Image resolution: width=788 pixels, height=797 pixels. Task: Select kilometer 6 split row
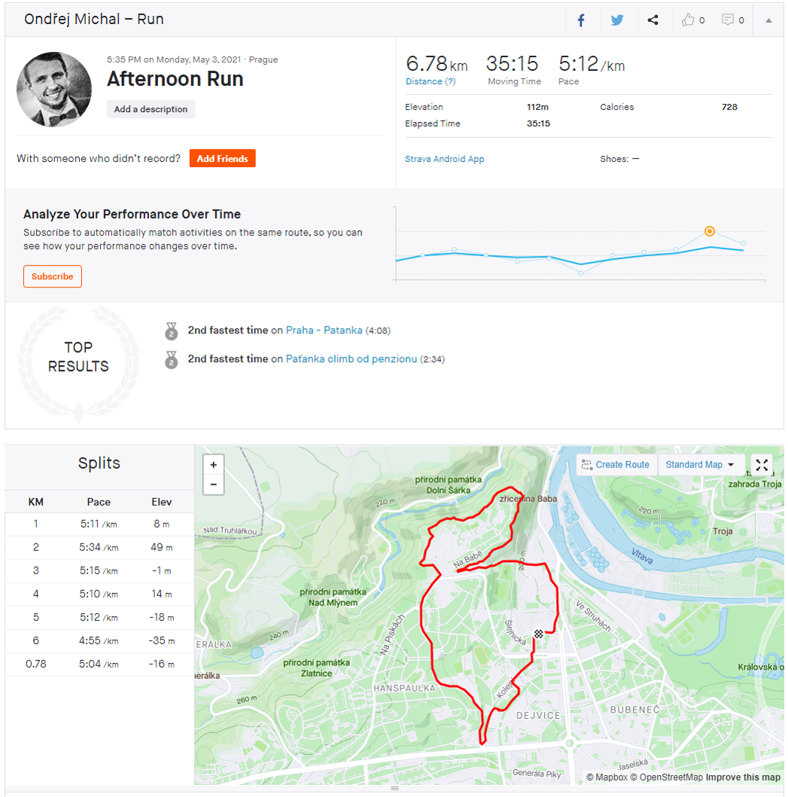point(99,640)
